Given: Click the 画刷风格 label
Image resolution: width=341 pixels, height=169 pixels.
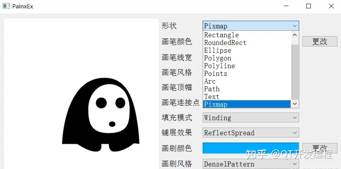Looking at the screenshot, I should click(176, 164).
